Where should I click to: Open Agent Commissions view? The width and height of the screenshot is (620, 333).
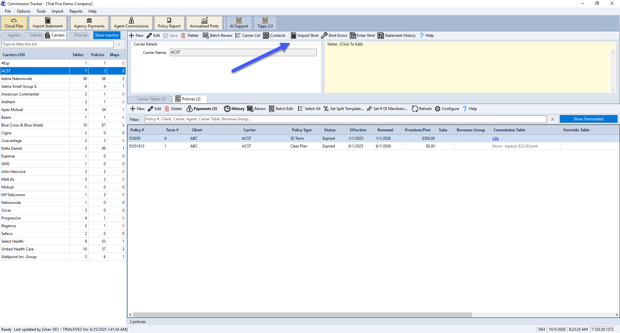coord(131,23)
